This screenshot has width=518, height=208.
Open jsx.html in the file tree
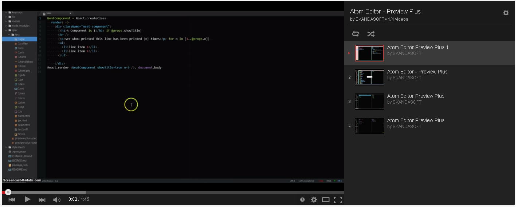click(20, 120)
